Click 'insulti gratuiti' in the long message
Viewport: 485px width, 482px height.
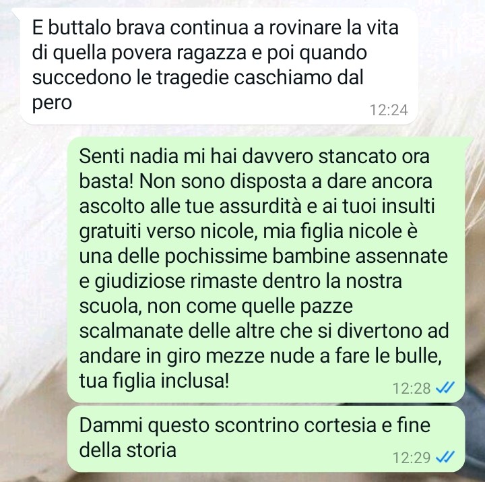257,218
